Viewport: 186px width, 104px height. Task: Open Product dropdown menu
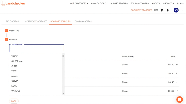click(x=169, y=3)
